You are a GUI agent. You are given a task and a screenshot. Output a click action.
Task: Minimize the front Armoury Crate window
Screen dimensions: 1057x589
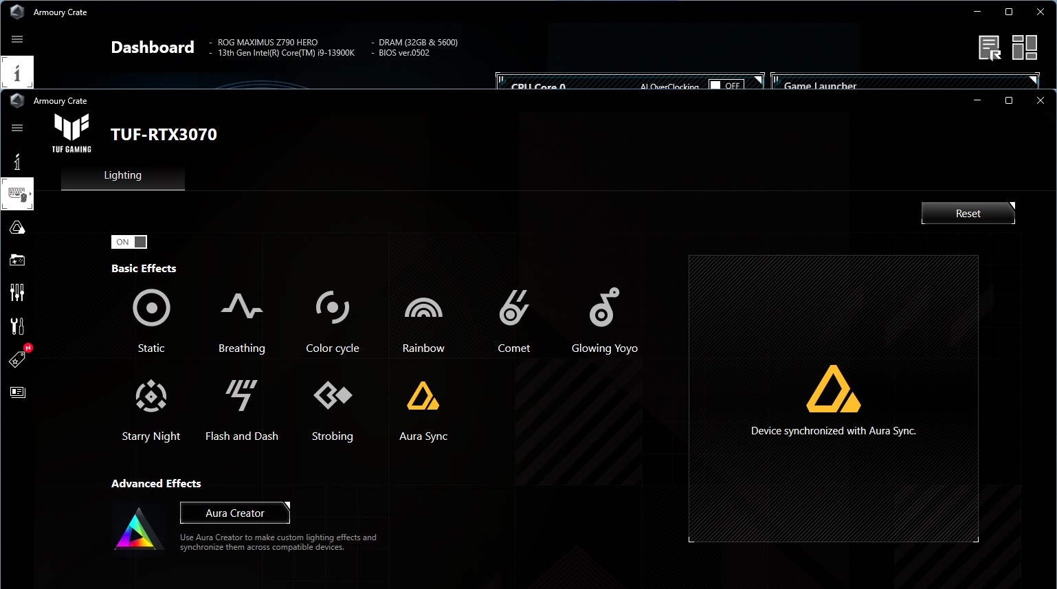(977, 100)
